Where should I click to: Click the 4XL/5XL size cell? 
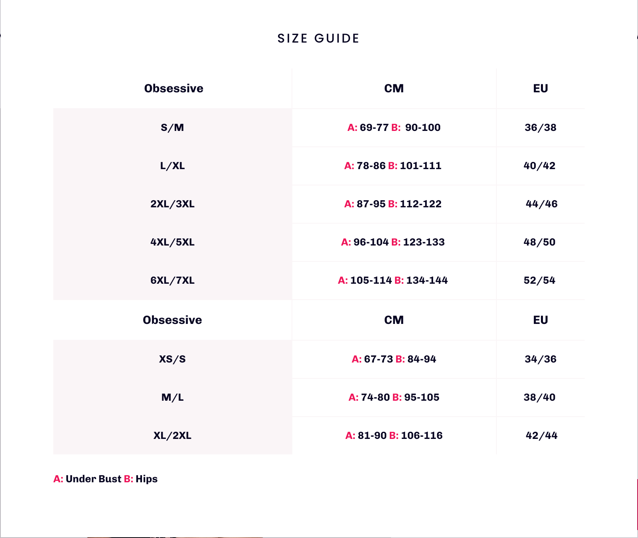[172, 242]
